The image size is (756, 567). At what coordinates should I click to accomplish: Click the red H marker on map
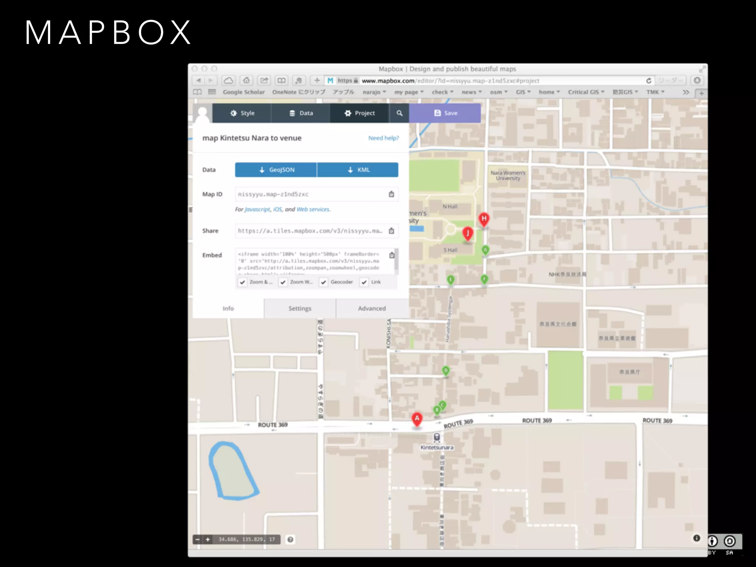(x=484, y=219)
